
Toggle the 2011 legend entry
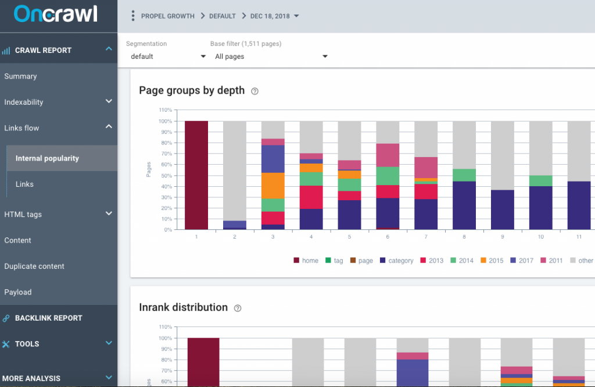coord(551,260)
